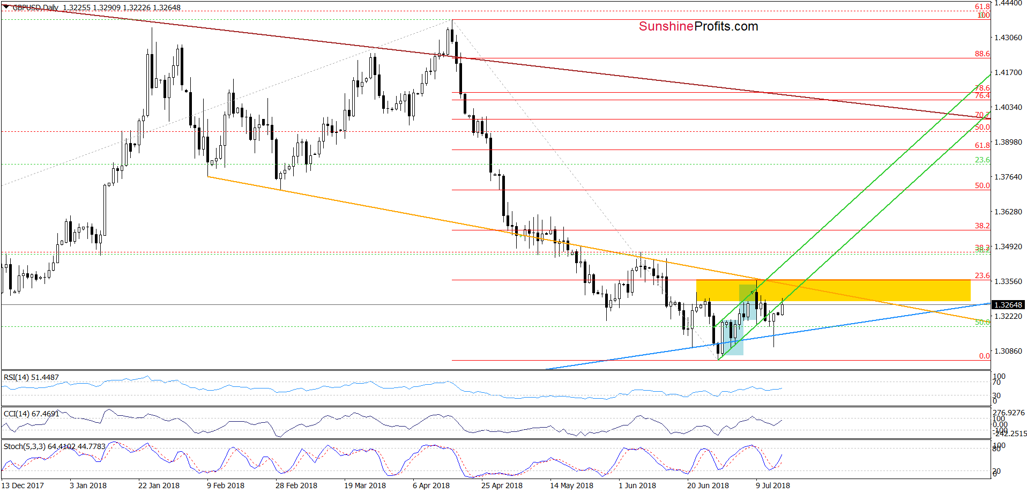
Task: Click the 9 Jul 2018 date label
Action: coord(773,485)
